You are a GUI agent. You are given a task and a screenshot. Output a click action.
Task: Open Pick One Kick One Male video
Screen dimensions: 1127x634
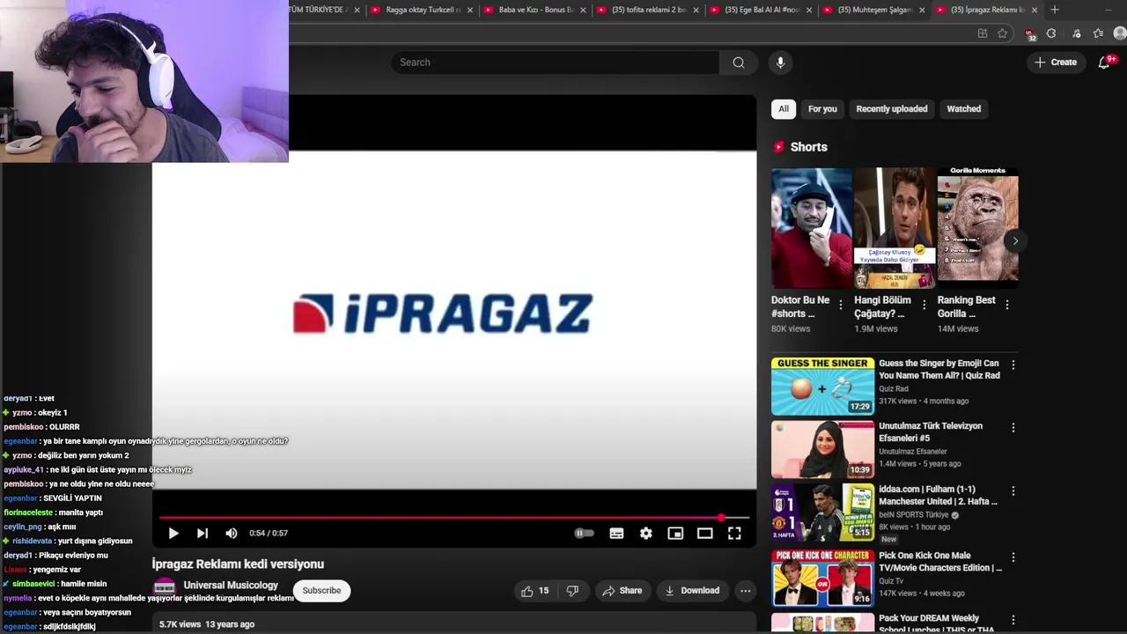pyautogui.click(x=822, y=579)
